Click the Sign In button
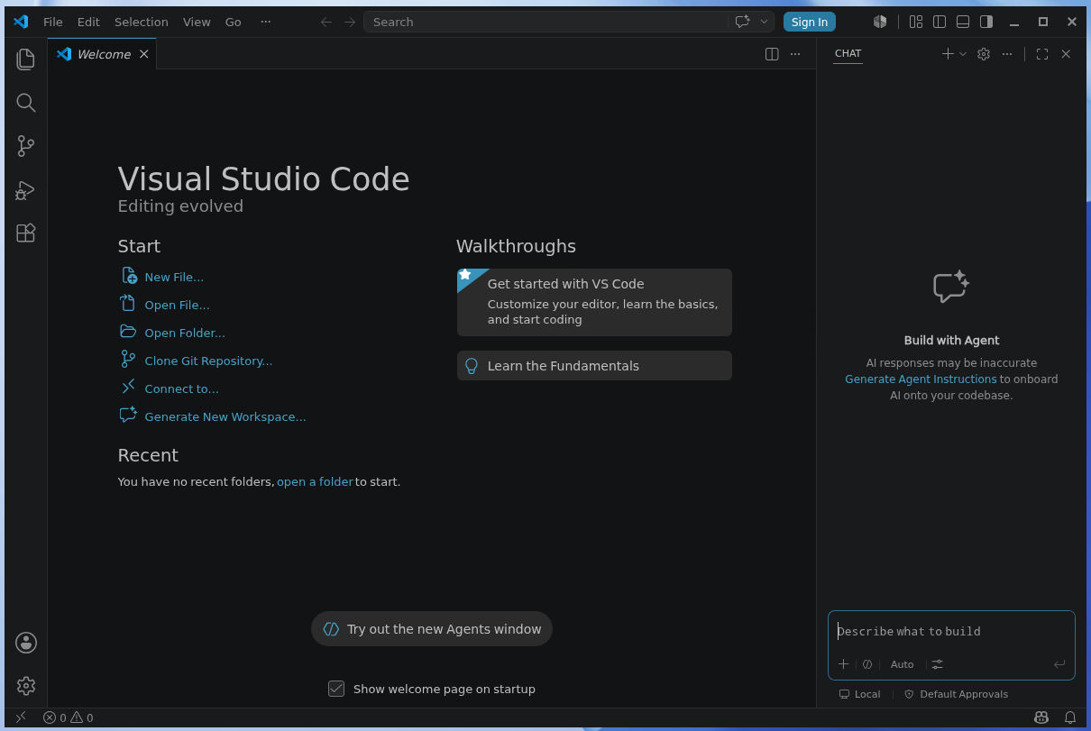The height and width of the screenshot is (731, 1091). pos(810,22)
